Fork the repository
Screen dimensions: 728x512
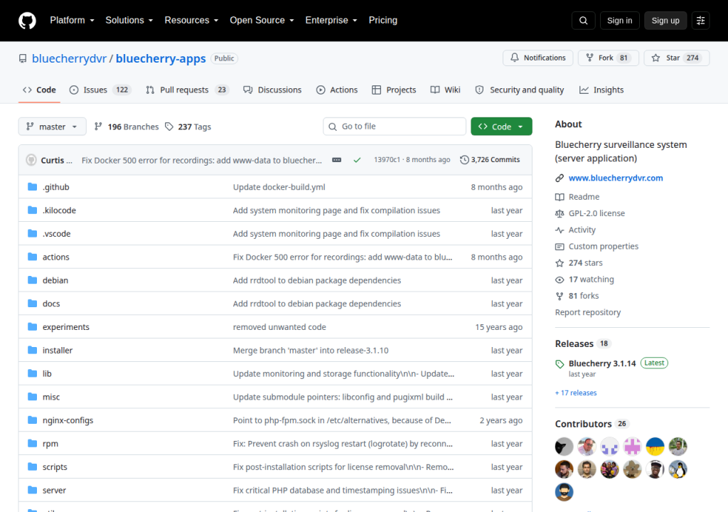coord(609,58)
